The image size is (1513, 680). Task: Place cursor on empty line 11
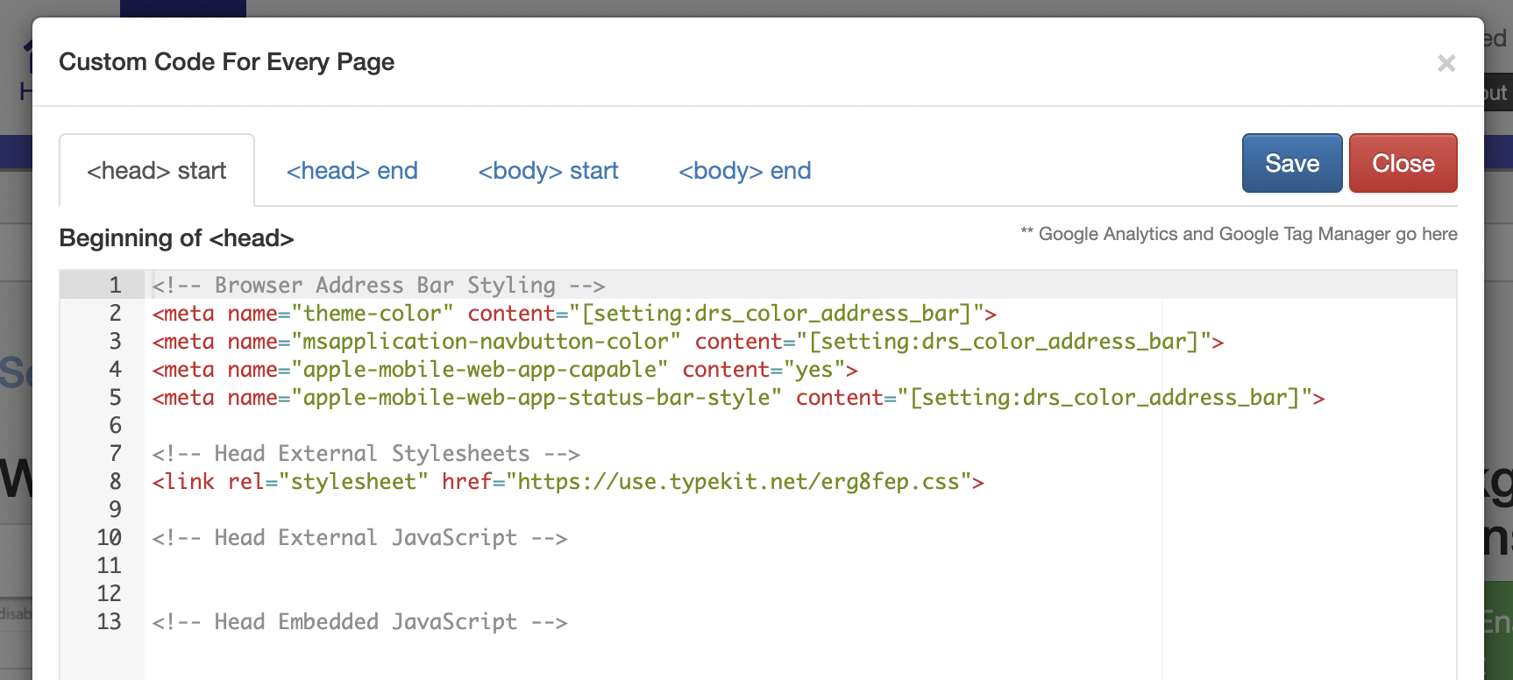[526, 566]
